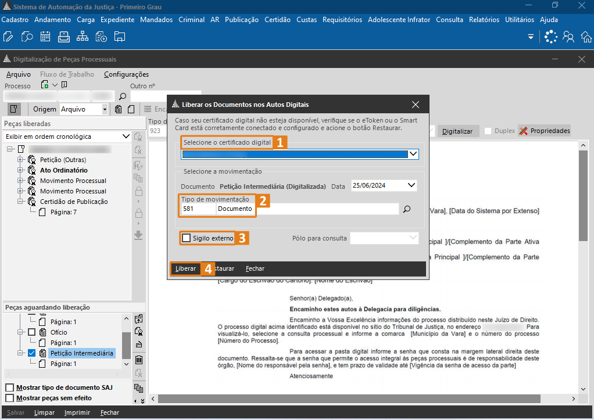Image resolution: width=594 pixels, height=420 pixels.
Task: Open Exibir em ordem cronológica dropdown
Action: click(126, 137)
